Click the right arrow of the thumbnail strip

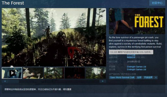click(x=103, y=81)
